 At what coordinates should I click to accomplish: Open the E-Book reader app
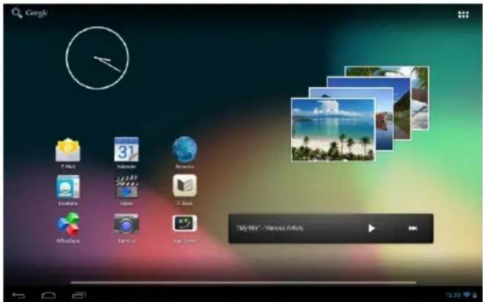184,186
